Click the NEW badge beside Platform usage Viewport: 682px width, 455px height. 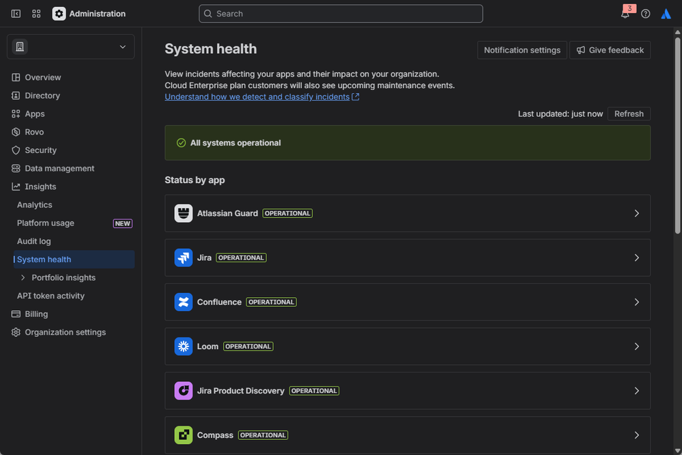tap(123, 223)
